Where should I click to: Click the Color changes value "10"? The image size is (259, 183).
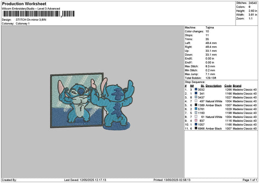(x=207, y=32)
